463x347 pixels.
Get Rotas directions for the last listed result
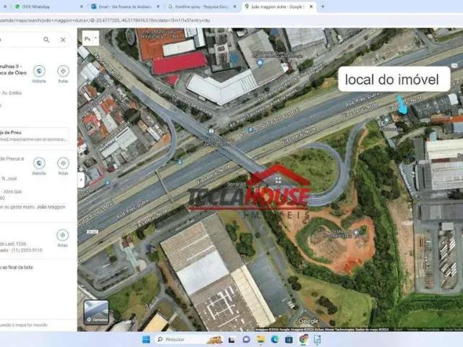pyautogui.click(x=63, y=236)
